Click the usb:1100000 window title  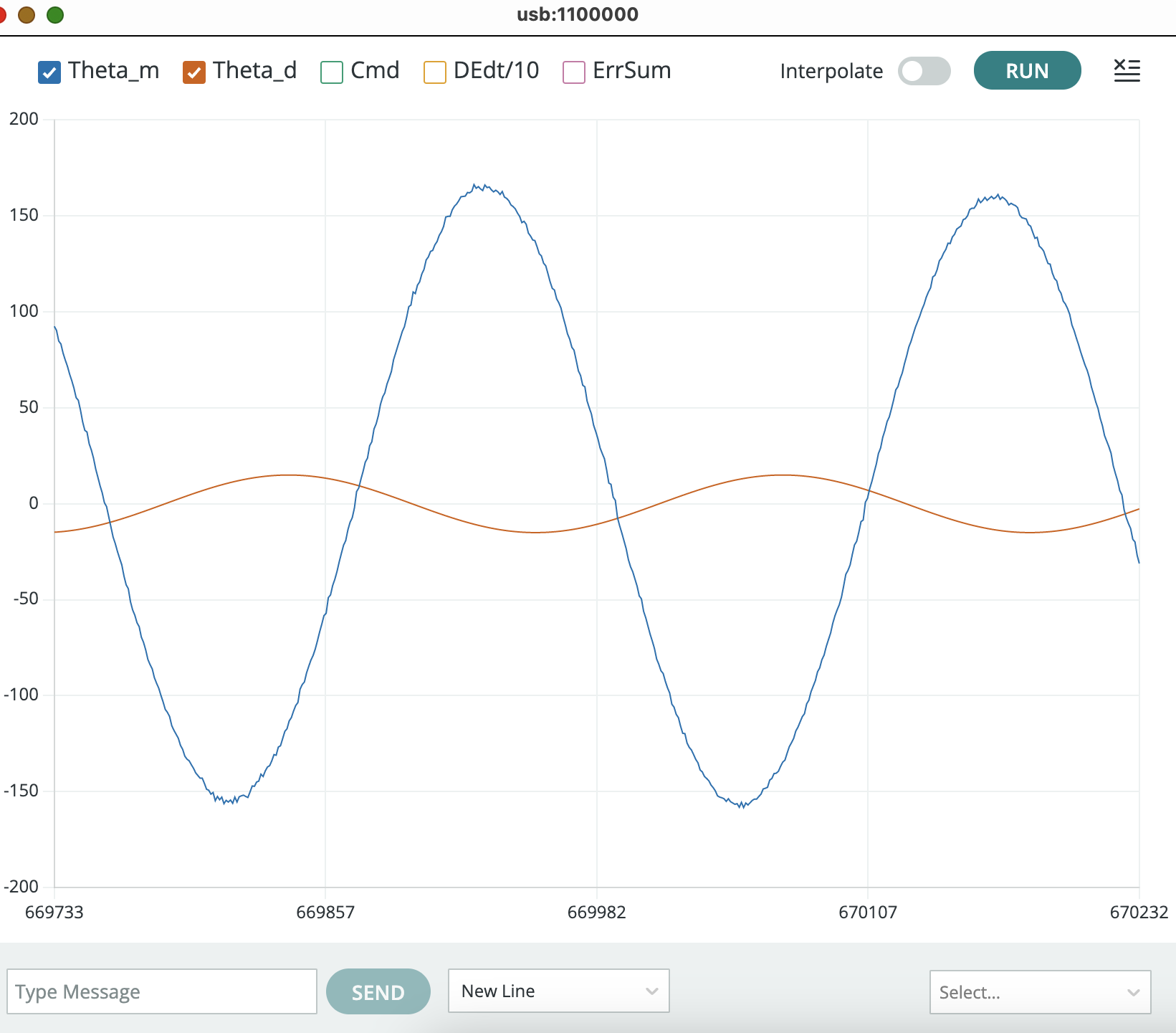tap(577, 14)
